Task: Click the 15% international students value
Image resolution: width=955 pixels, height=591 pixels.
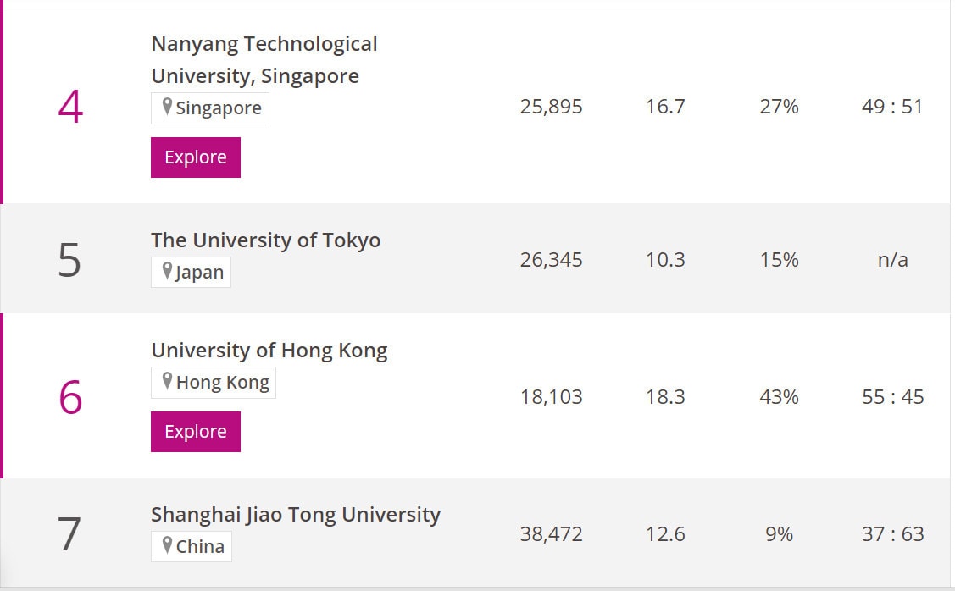Action: (779, 260)
